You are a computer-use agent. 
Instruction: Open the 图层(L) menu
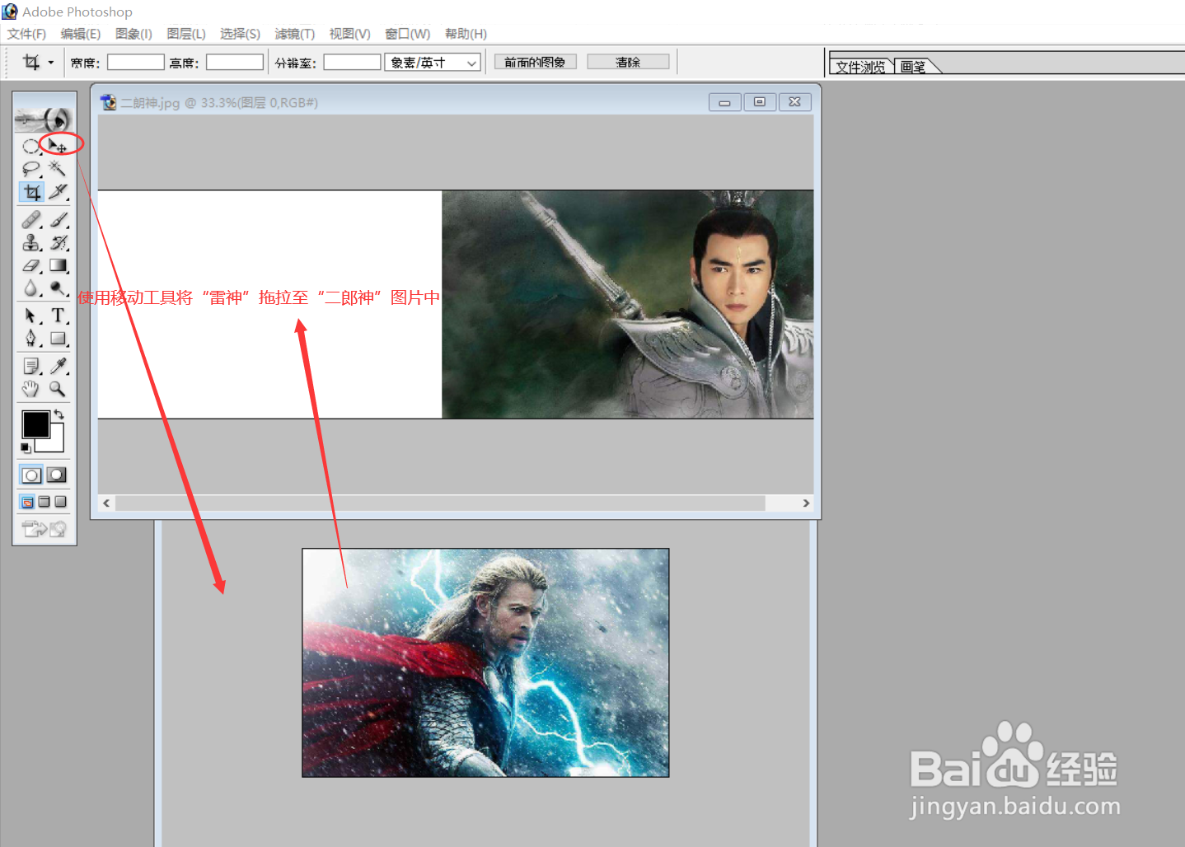pyautogui.click(x=186, y=34)
